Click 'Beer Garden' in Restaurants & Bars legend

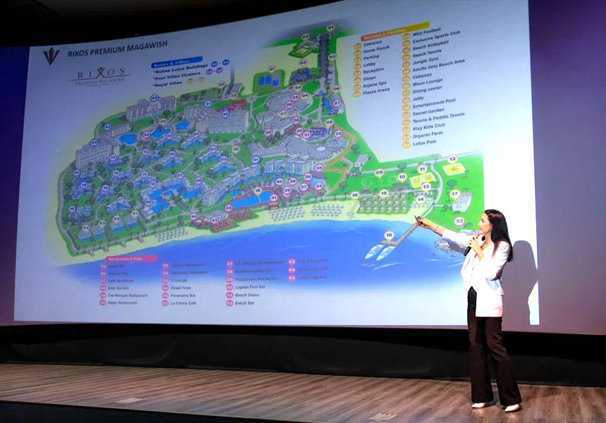click(118, 288)
